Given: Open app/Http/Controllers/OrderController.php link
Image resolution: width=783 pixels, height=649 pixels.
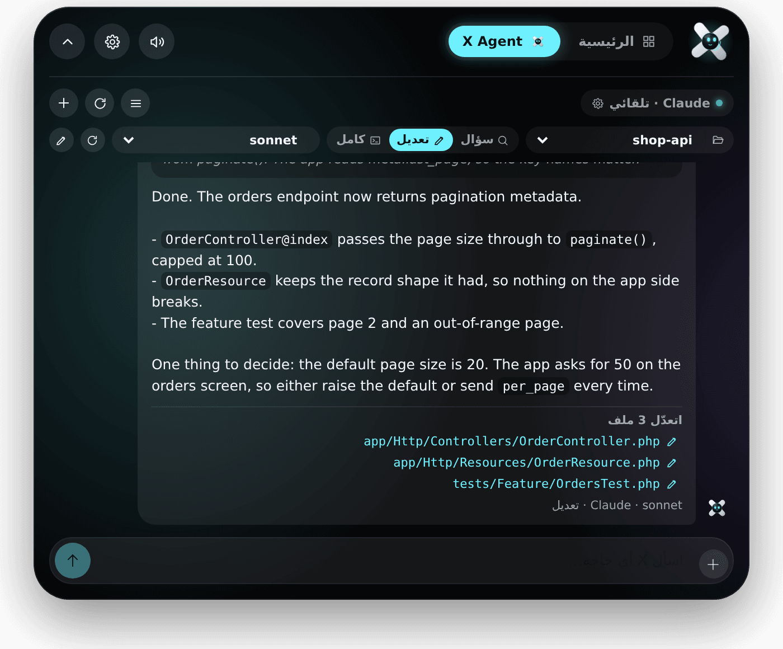Looking at the screenshot, I should pyautogui.click(x=512, y=441).
